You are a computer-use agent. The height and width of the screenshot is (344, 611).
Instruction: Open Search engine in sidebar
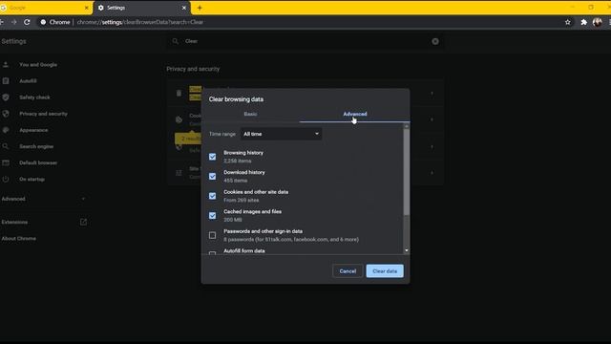pyautogui.click(x=36, y=146)
